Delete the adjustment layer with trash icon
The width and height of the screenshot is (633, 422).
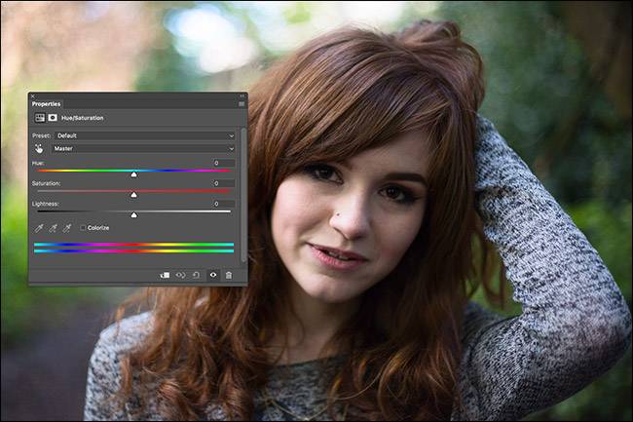(x=229, y=275)
